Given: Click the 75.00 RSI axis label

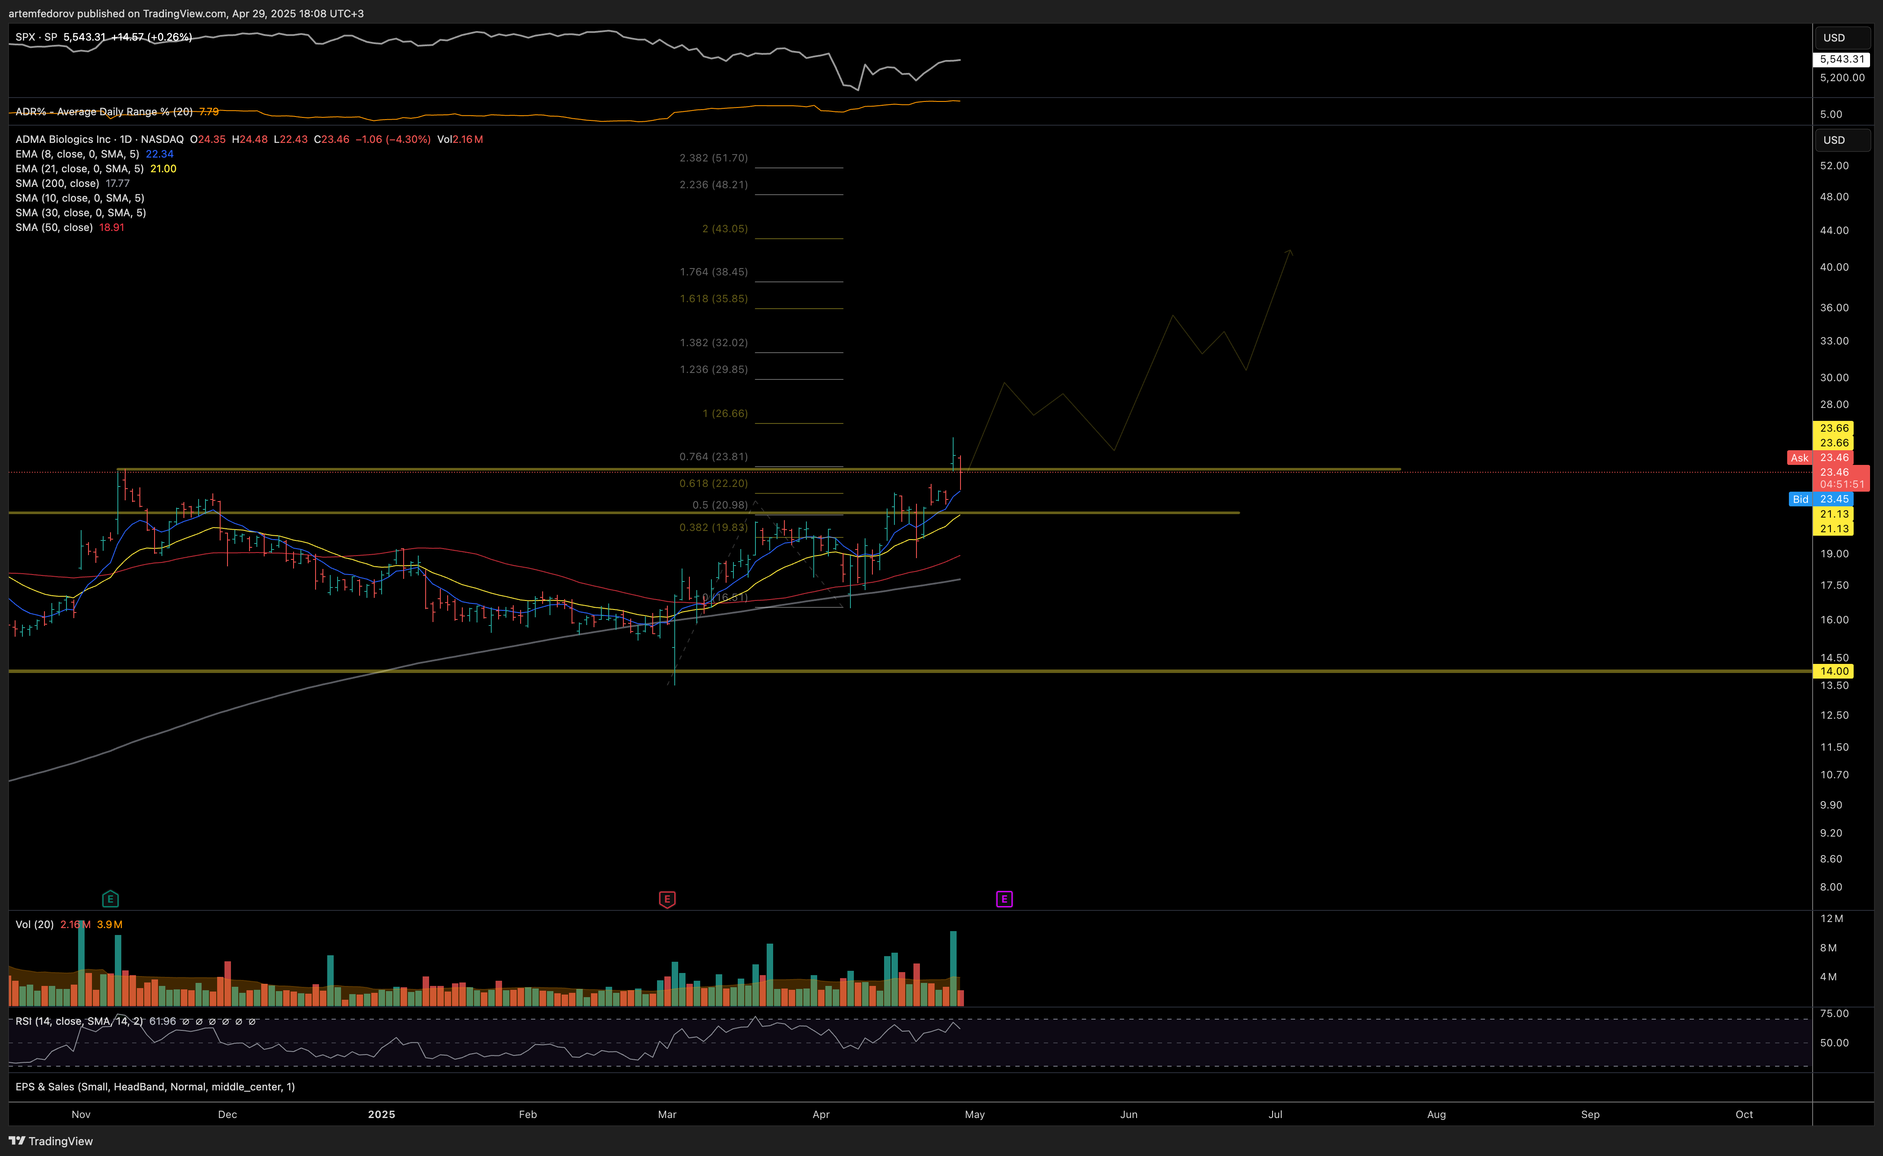Looking at the screenshot, I should 1834,1013.
